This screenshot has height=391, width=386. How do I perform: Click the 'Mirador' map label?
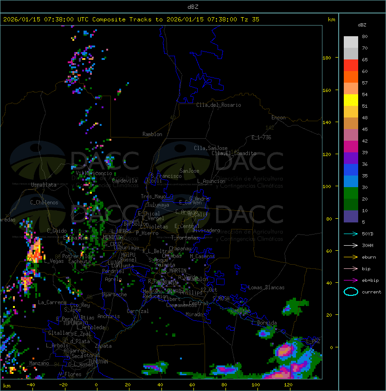point(196,314)
